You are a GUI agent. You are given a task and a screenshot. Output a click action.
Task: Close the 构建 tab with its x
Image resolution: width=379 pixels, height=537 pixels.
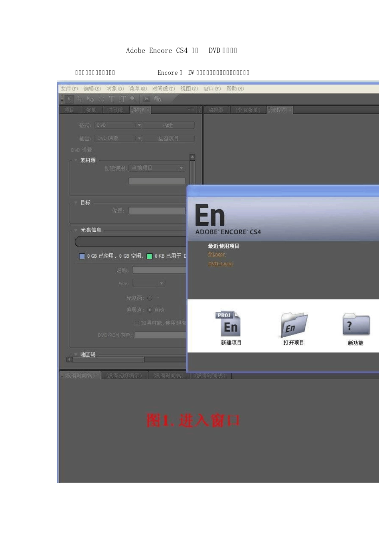(x=148, y=110)
